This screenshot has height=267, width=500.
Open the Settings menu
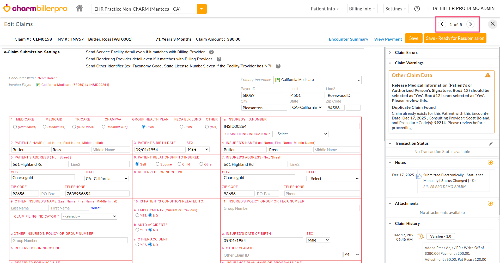(x=396, y=9)
